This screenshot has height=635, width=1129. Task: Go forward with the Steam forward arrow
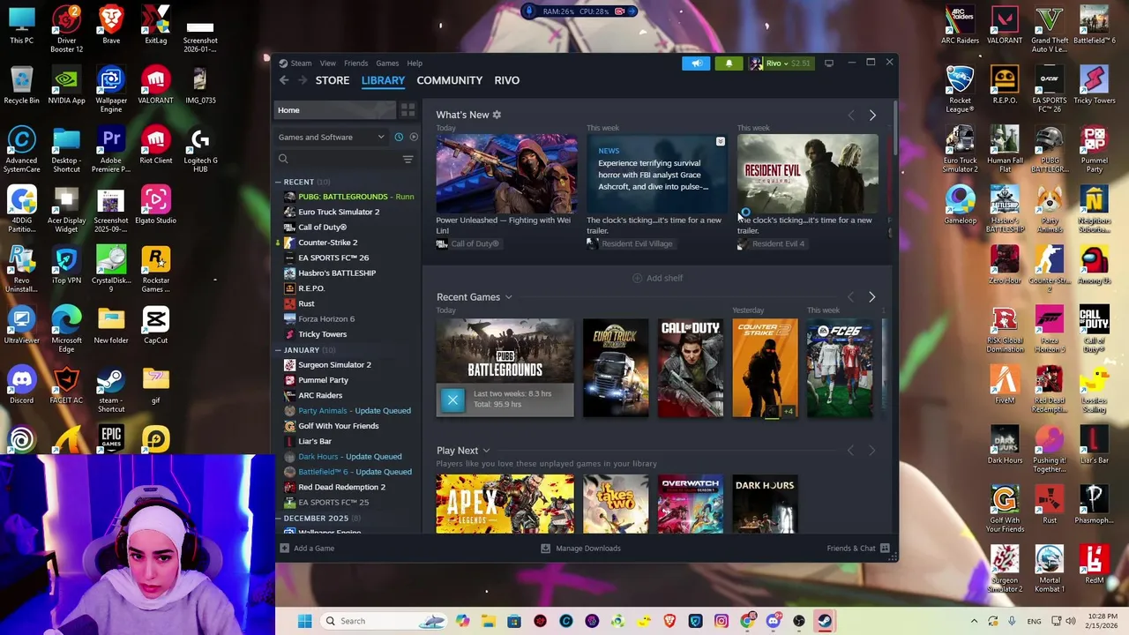(303, 80)
